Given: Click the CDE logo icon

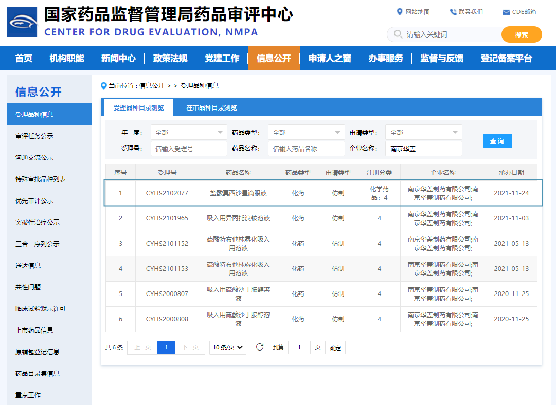Looking at the screenshot, I should (x=22, y=22).
